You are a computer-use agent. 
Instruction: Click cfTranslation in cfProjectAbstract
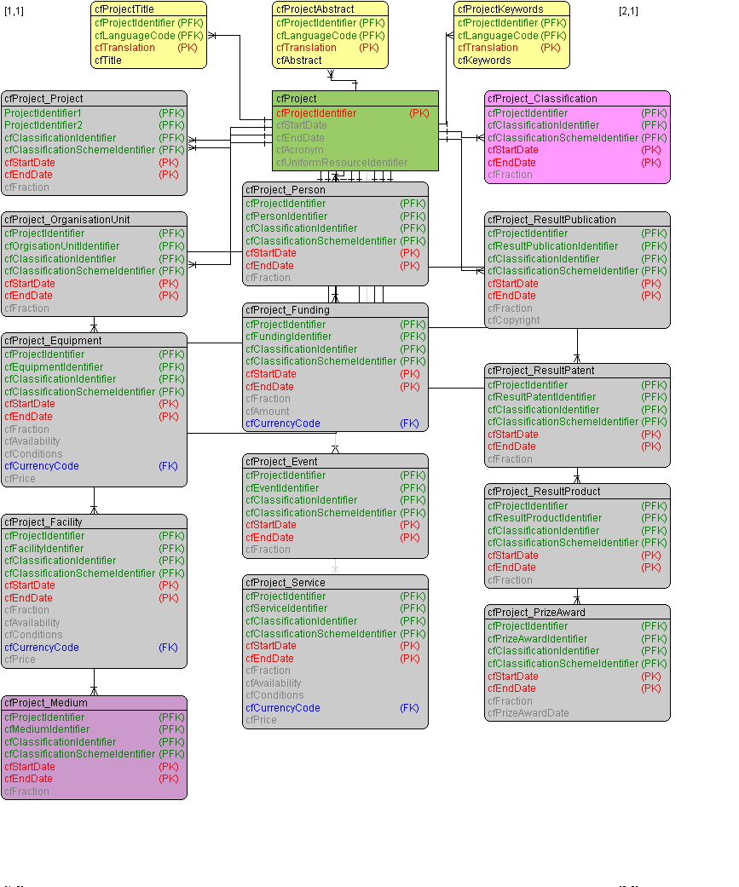coord(306,48)
